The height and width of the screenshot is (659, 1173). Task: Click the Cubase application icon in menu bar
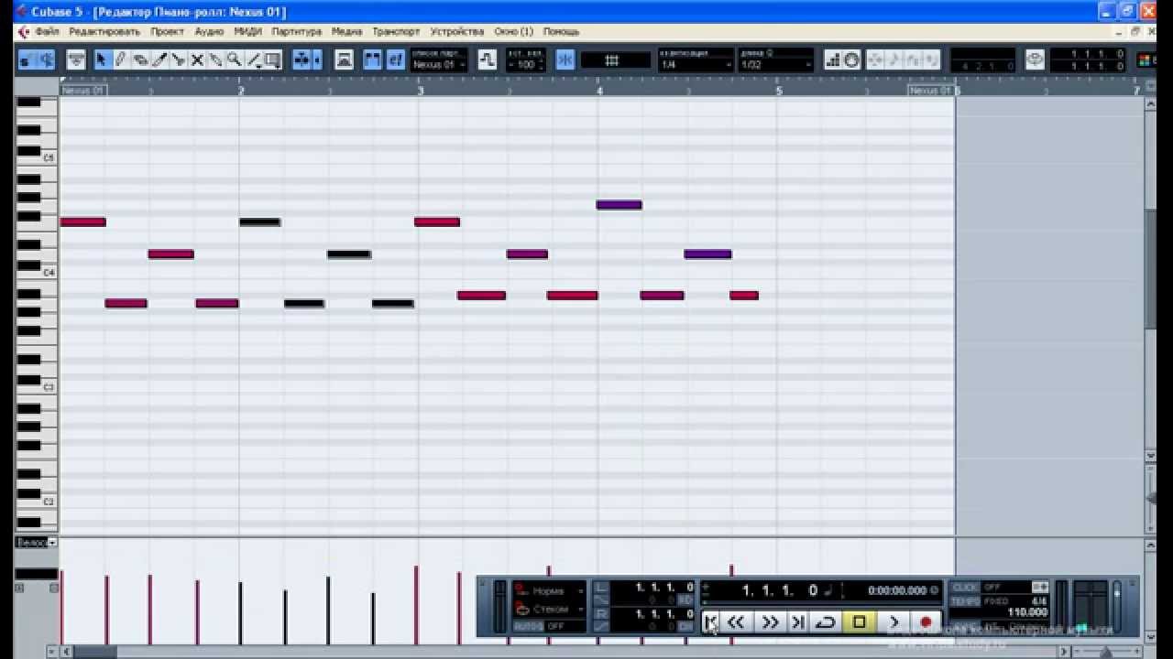click(x=24, y=31)
